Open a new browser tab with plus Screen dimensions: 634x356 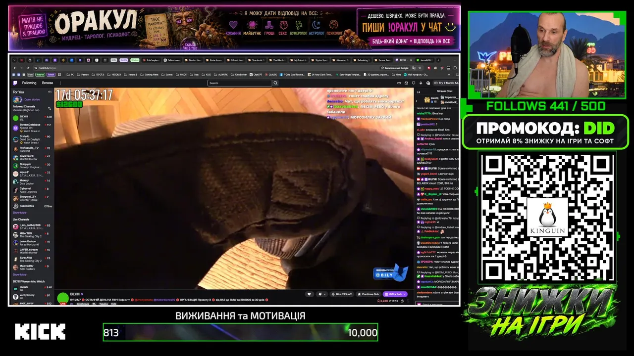(438, 60)
